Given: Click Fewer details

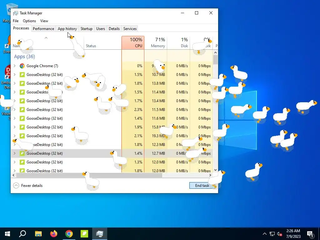Looking at the screenshot, I should [x=28, y=186].
